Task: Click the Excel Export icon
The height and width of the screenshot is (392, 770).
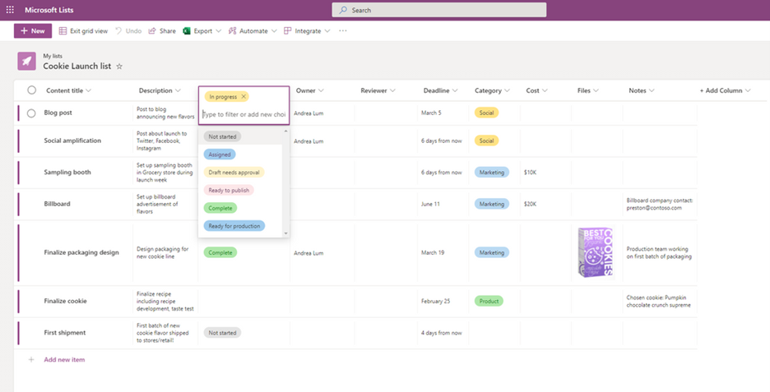Action: [187, 31]
